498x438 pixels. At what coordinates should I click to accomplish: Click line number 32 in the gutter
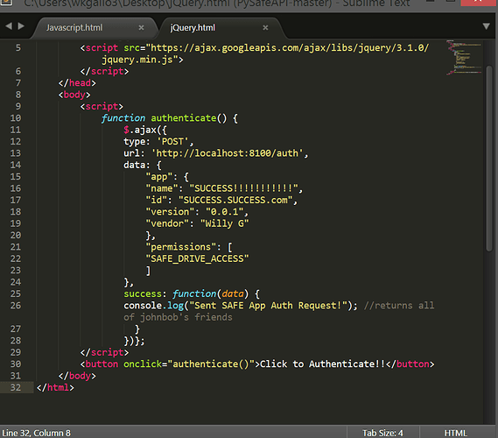pyautogui.click(x=16, y=387)
